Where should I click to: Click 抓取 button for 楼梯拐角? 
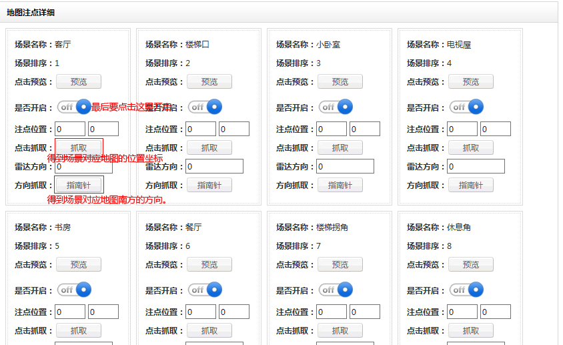[340, 330]
